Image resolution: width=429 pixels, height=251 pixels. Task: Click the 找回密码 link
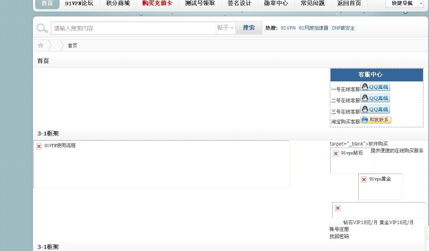coord(339,236)
